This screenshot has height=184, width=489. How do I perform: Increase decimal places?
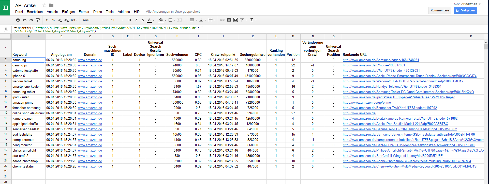tap(66, 20)
